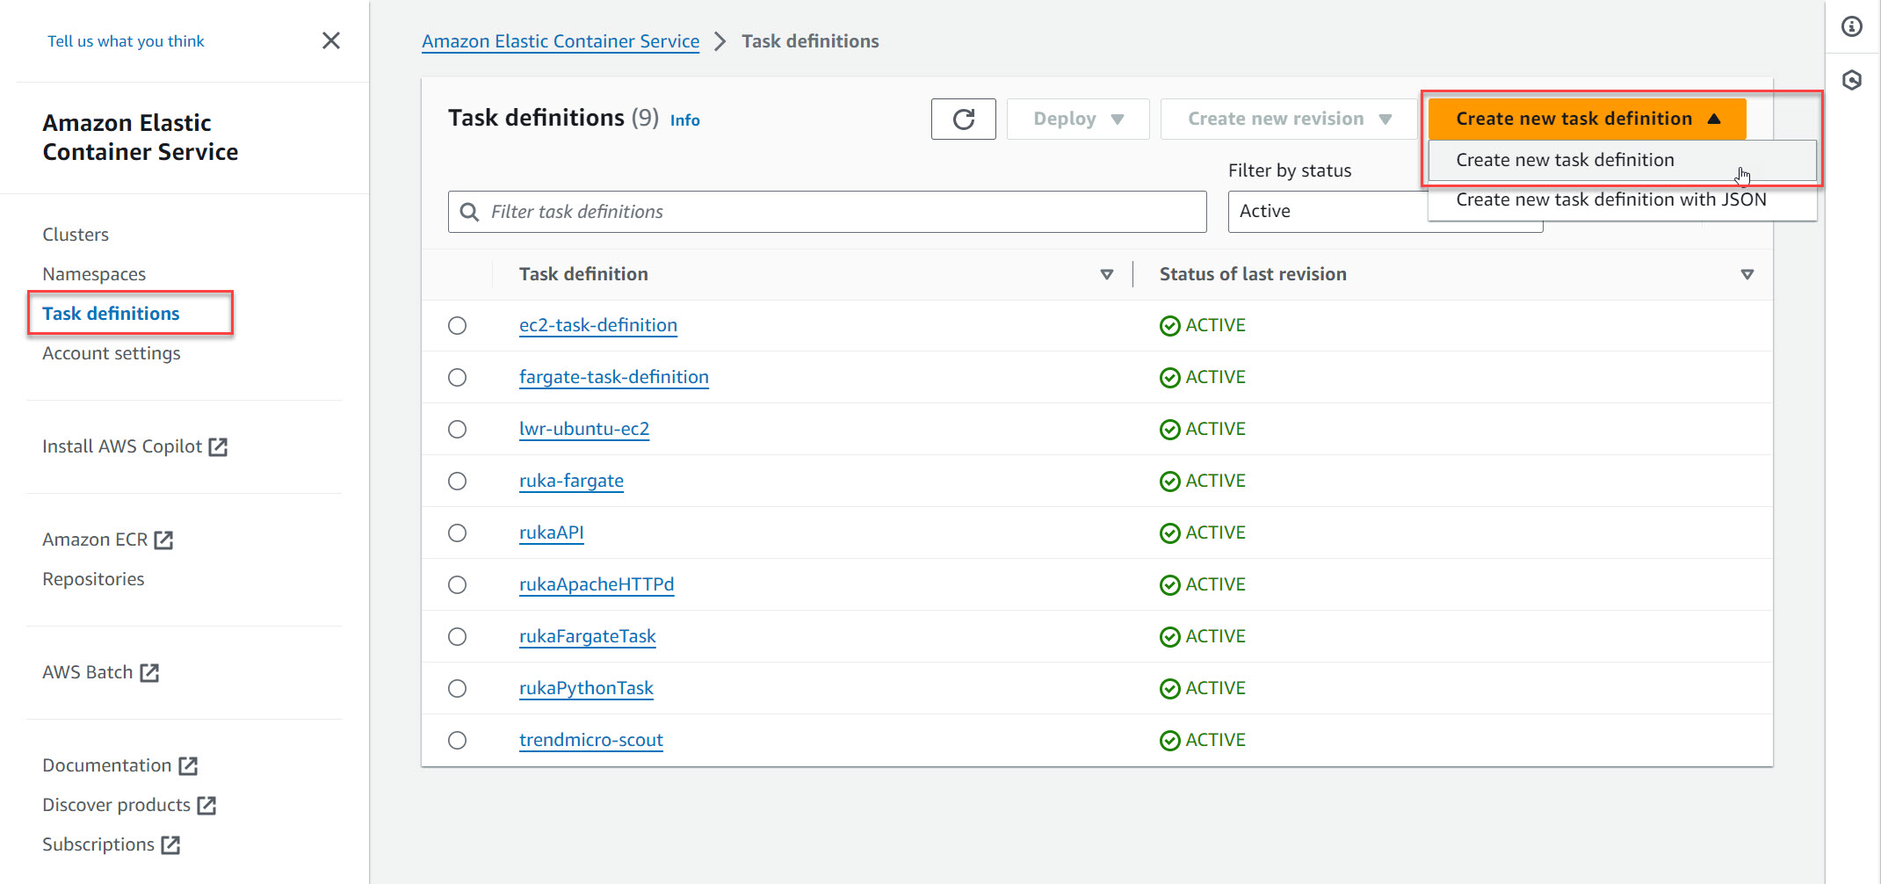Screen dimensions: 1881x884
Task: Click the hexagon icon in right sidebar
Action: click(x=1851, y=81)
